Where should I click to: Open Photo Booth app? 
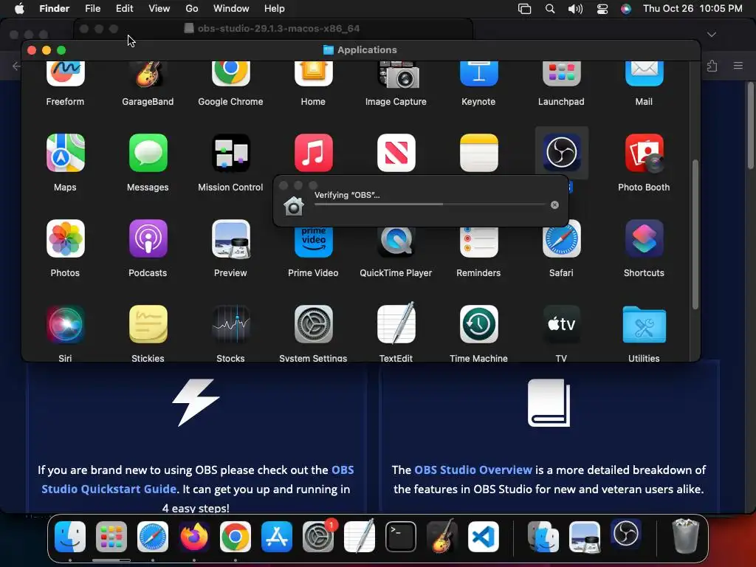point(644,153)
